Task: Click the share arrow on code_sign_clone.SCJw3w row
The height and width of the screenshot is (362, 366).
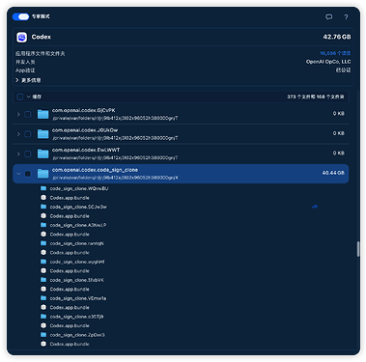Action: coord(315,207)
